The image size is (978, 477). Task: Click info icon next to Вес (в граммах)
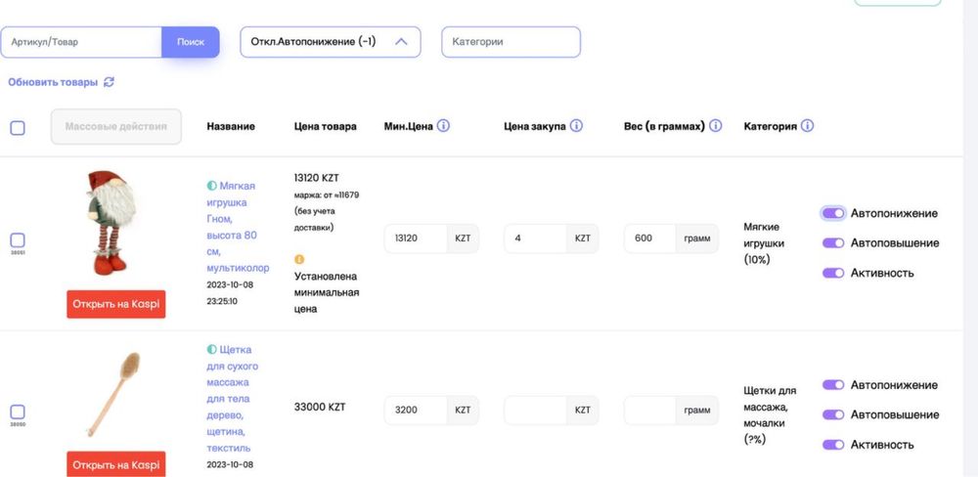tap(715, 126)
